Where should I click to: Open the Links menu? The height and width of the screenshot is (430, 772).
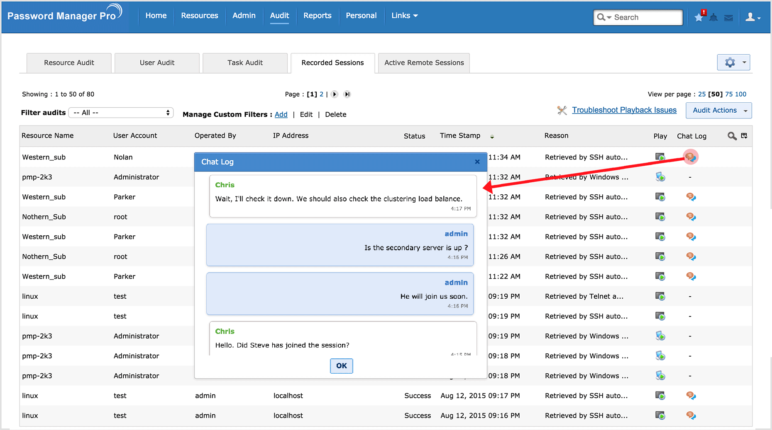point(404,16)
